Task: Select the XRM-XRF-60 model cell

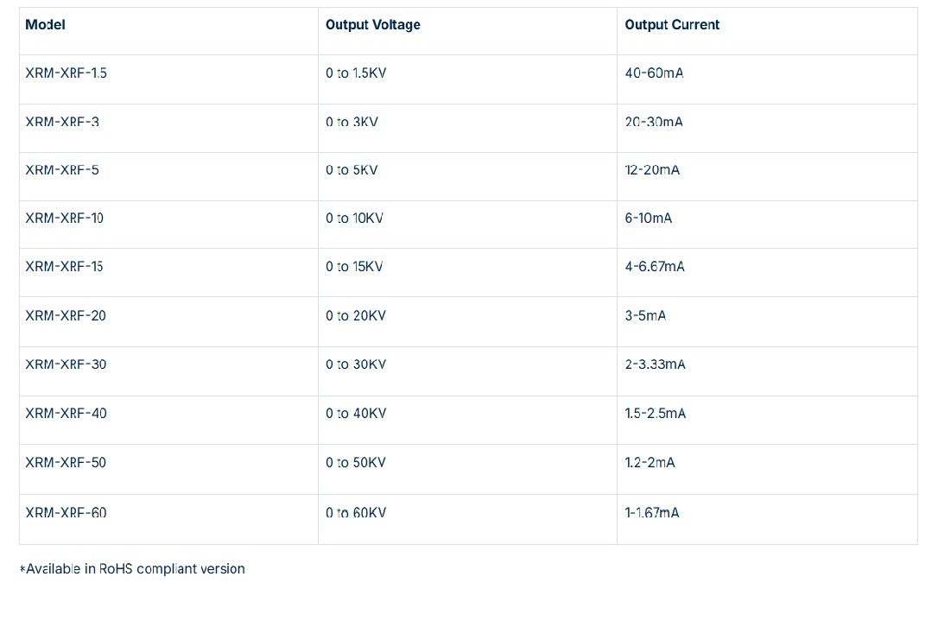Action: pos(66,513)
